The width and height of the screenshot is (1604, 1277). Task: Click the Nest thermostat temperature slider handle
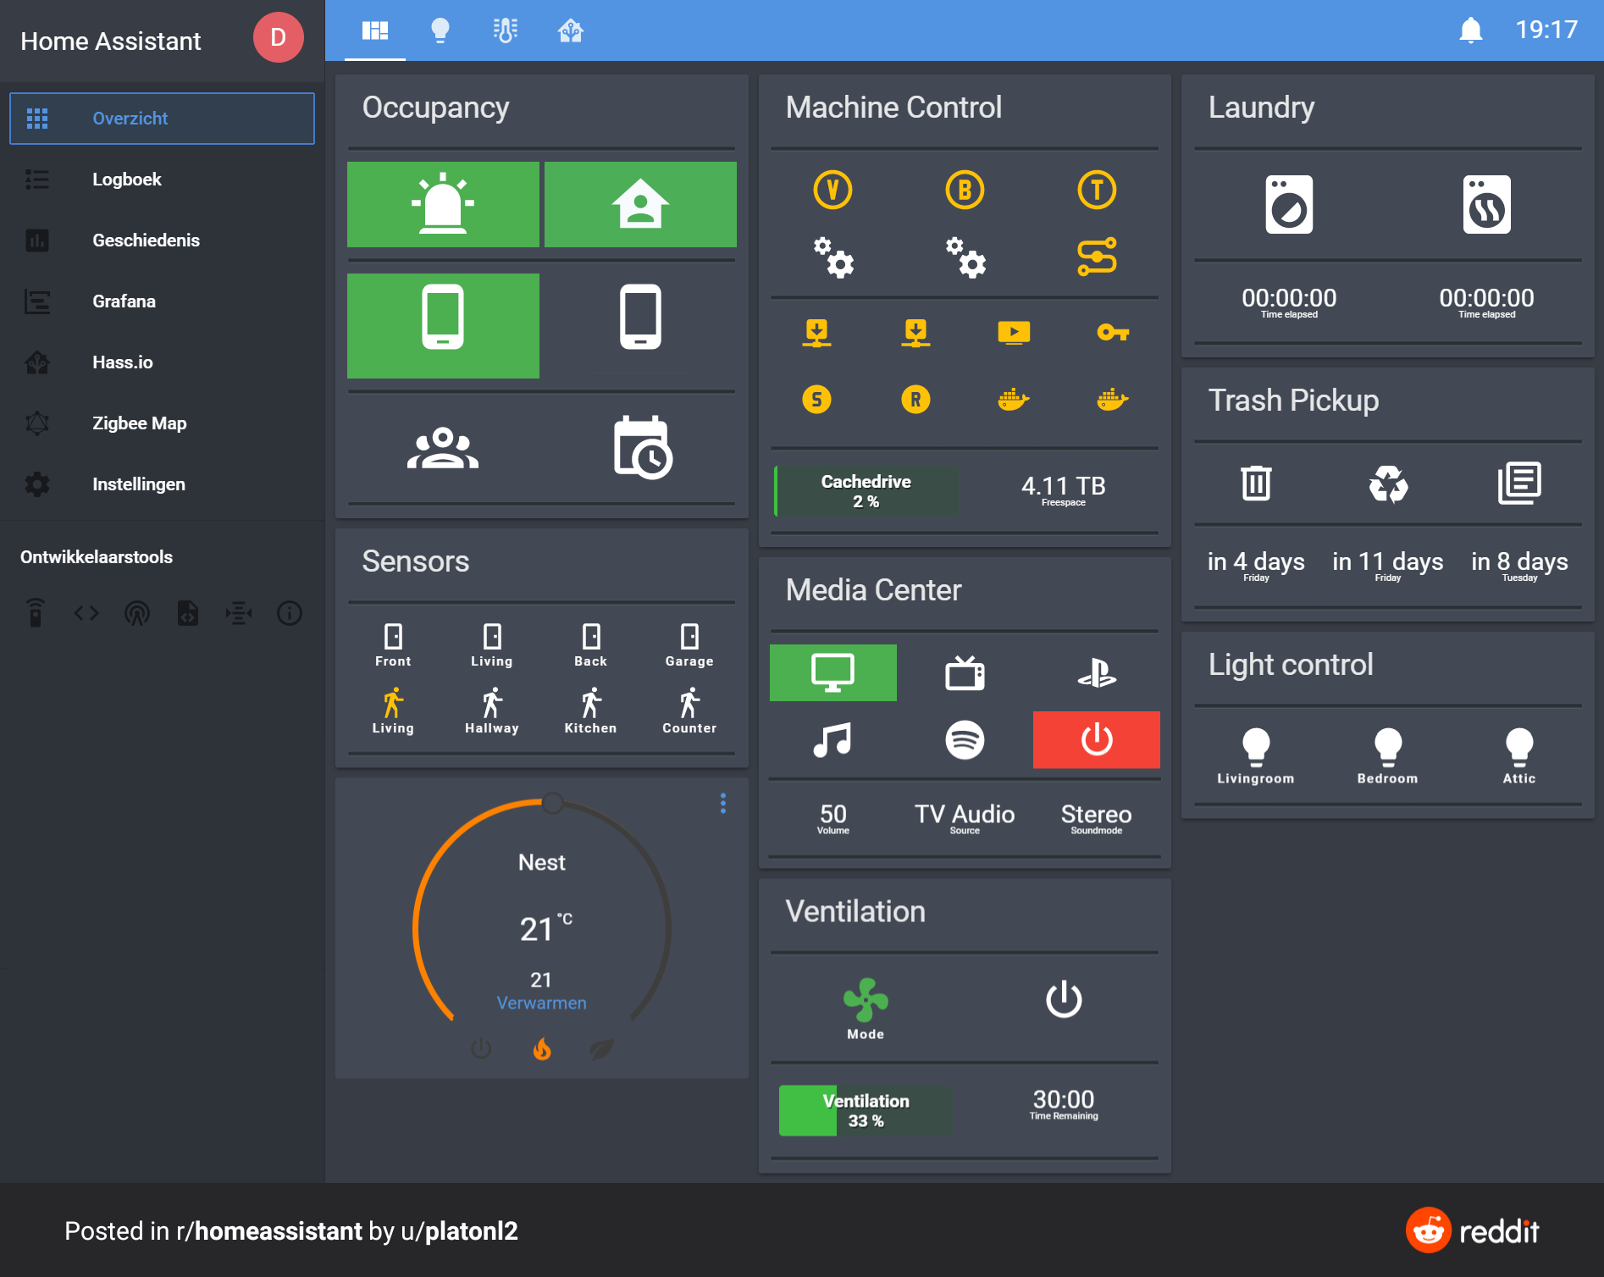(552, 802)
